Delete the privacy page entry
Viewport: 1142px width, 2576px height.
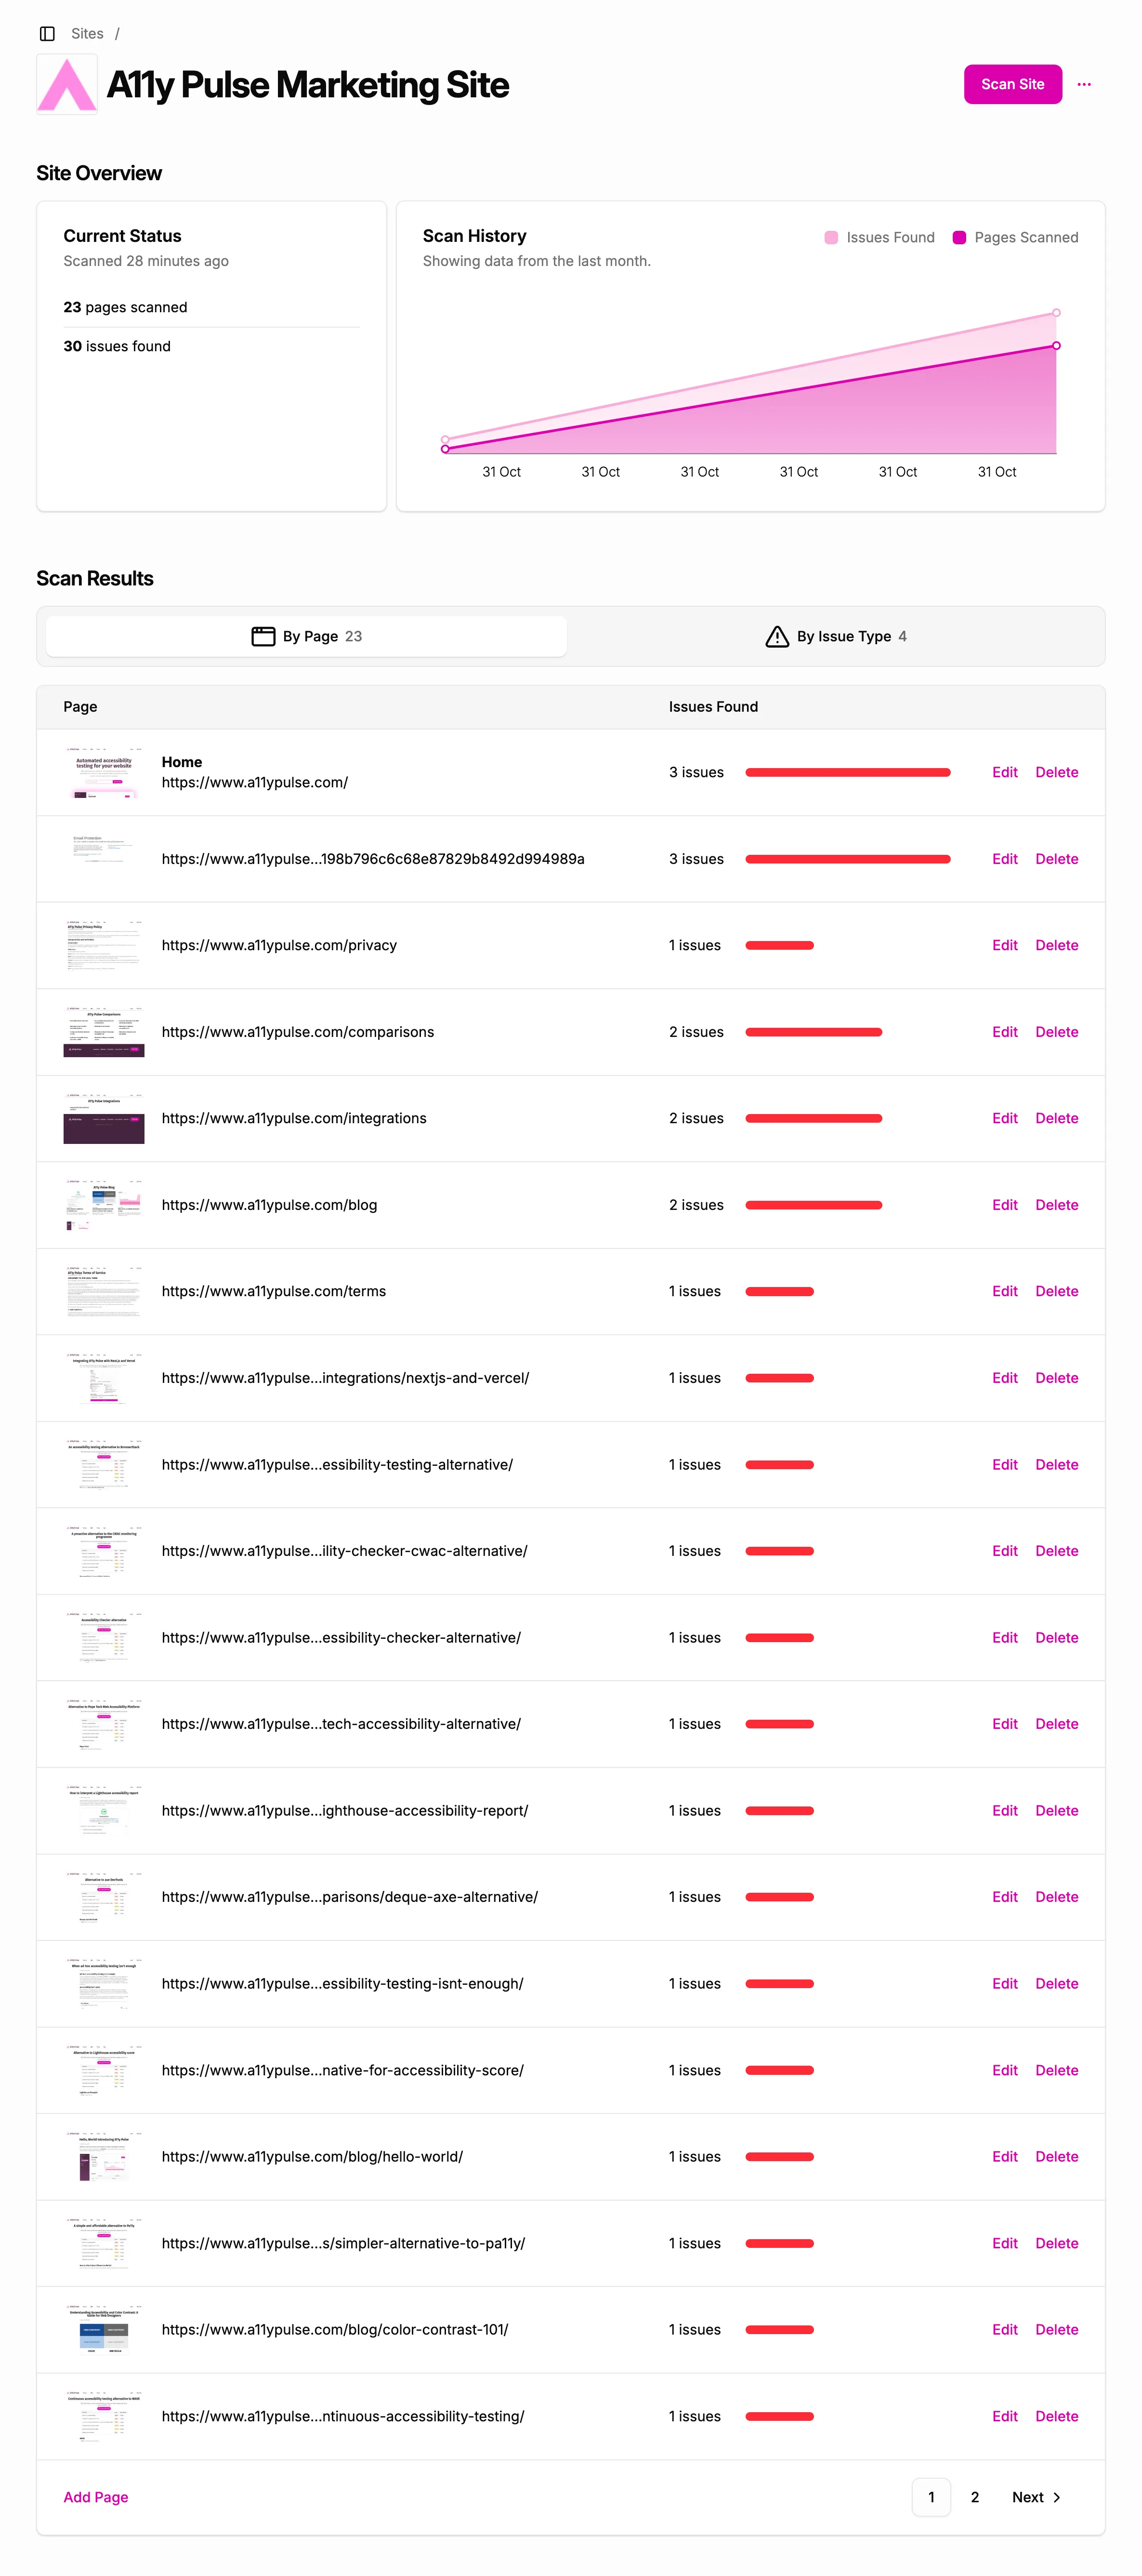point(1056,945)
